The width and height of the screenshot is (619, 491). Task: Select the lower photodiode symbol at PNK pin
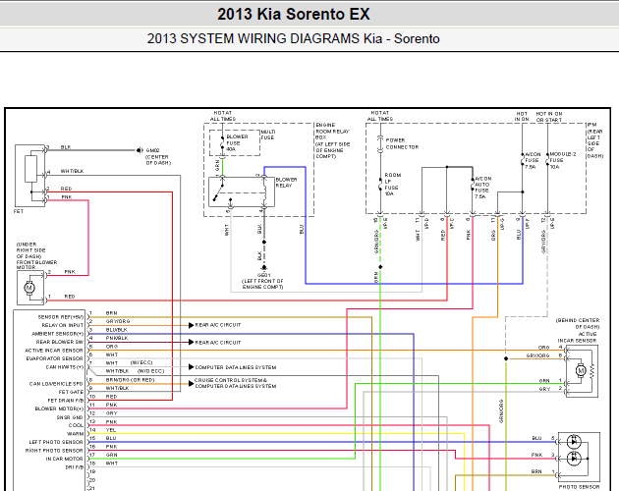[x=574, y=459]
